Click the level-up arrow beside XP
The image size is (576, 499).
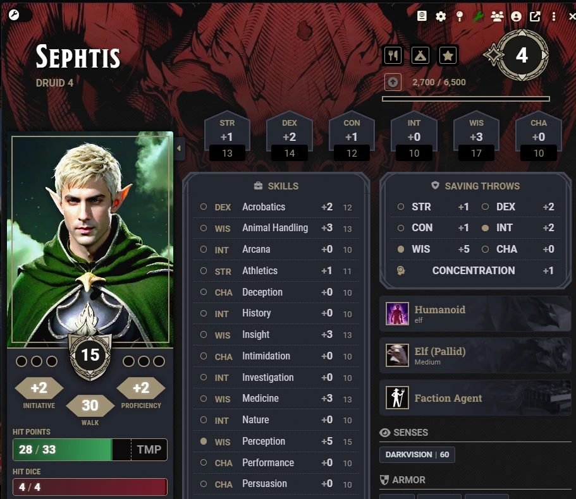393,82
